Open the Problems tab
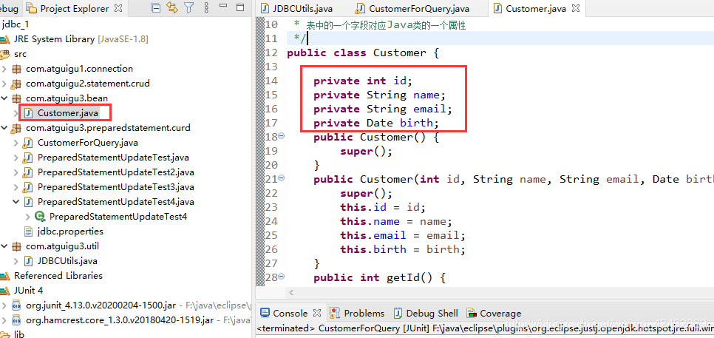 pyautogui.click(x=358, y=313)
